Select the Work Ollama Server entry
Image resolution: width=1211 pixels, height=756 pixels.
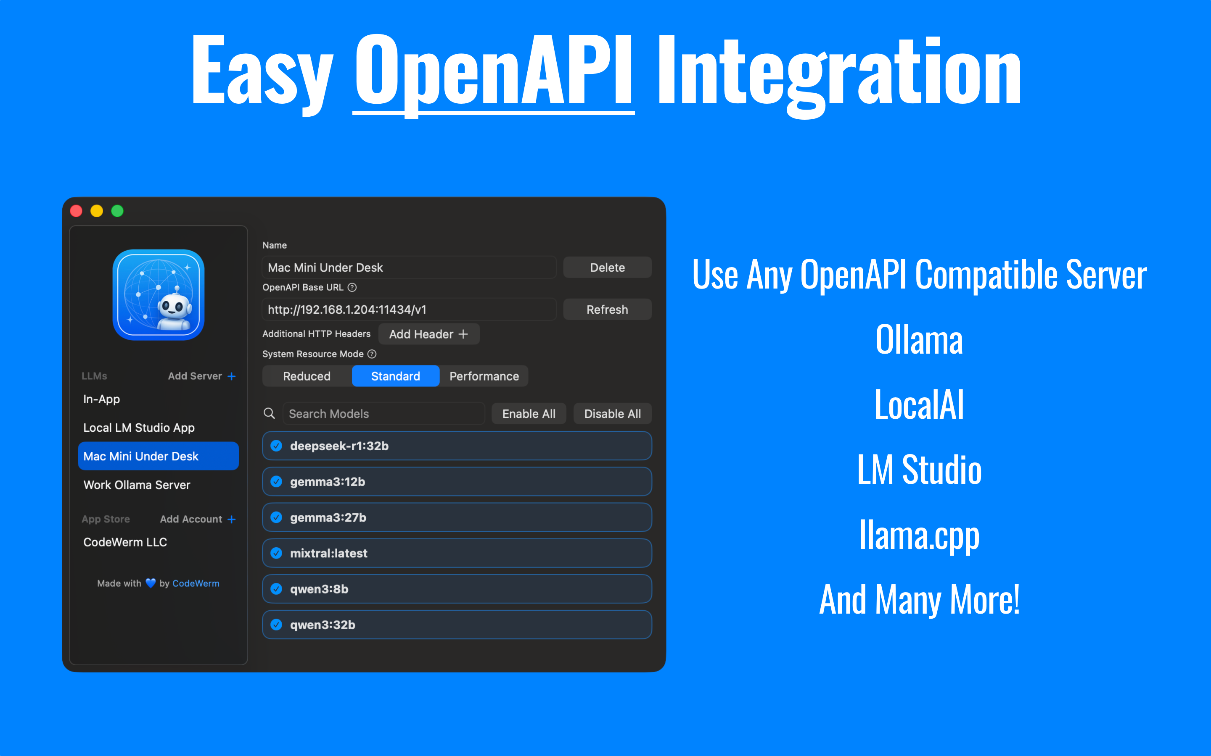point(137,485)
